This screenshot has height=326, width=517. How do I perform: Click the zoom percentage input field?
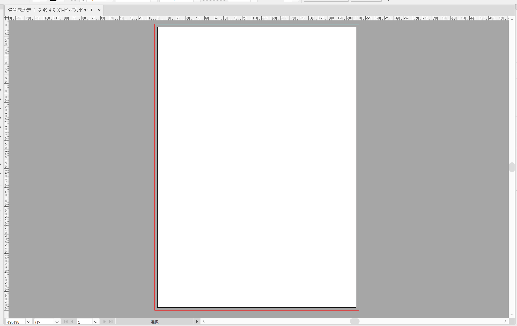point(15,322)
